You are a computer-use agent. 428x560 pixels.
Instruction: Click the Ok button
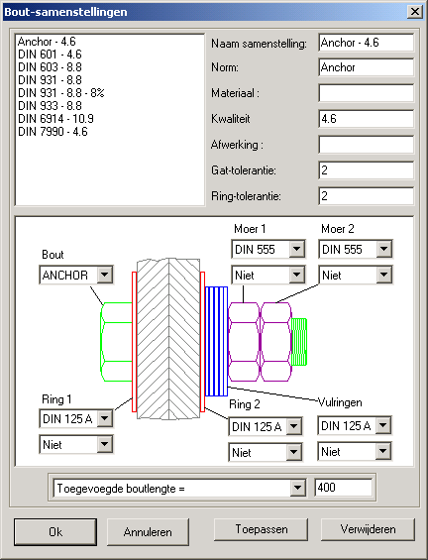pos(55,532)
